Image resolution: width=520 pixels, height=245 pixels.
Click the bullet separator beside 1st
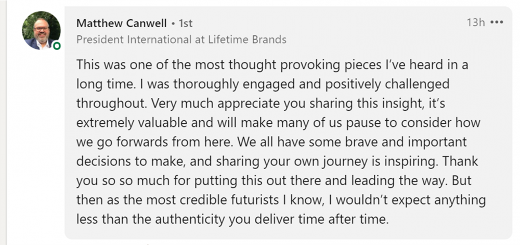pos(173,23)
